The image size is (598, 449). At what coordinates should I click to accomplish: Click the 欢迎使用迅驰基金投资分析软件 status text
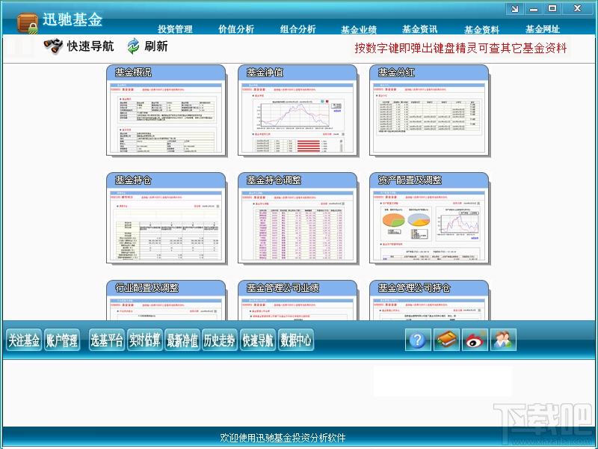pos(283,438)
